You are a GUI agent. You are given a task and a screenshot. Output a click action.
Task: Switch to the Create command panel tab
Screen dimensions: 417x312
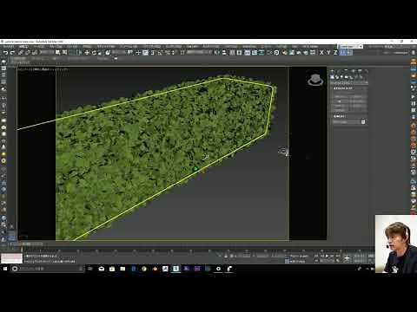[x=332, y=70]
